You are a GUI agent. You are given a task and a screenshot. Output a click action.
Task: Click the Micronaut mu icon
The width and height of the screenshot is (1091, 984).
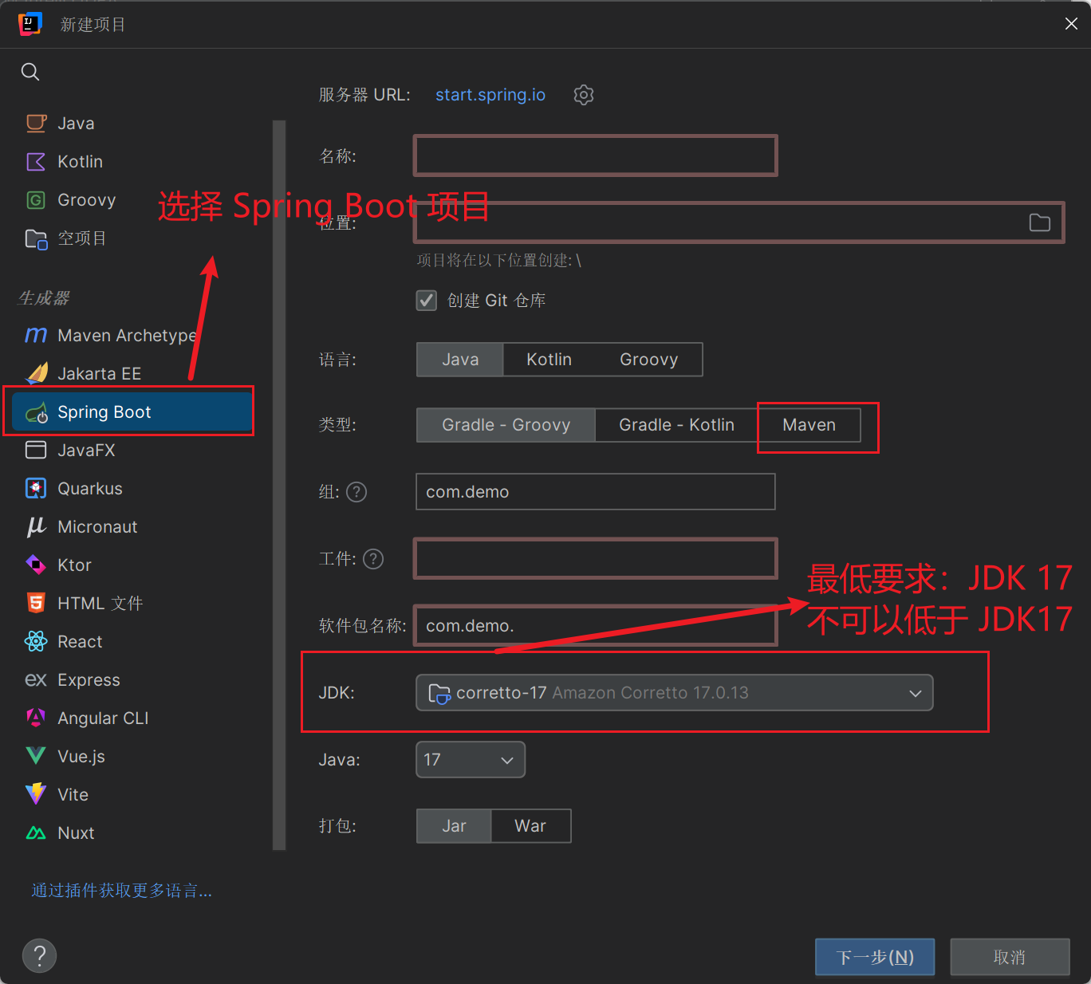click(36, 526)
